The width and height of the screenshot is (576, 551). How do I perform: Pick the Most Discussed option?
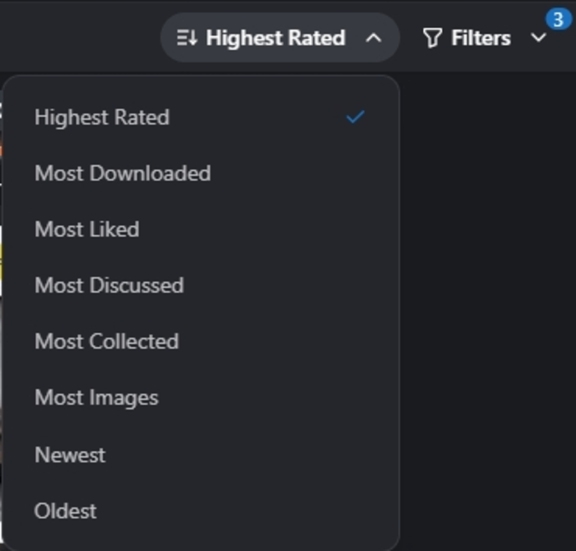(x=201, y=285)
